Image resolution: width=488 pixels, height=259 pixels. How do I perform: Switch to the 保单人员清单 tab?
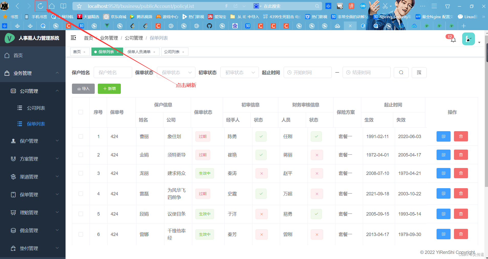point(140,52)
